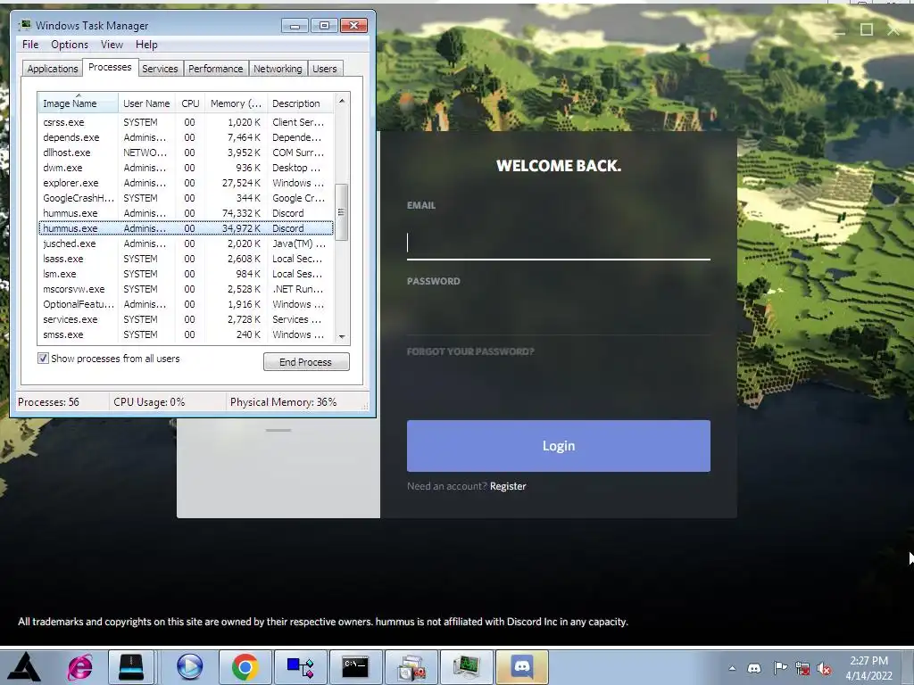Open the Register link

pos(508,486)
